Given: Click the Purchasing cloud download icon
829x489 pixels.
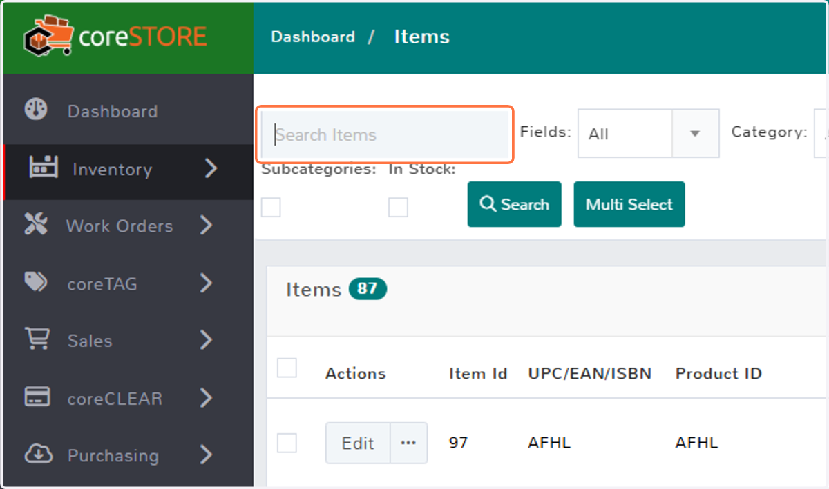Looking at the screenshot, I should [x=38, y=454].
